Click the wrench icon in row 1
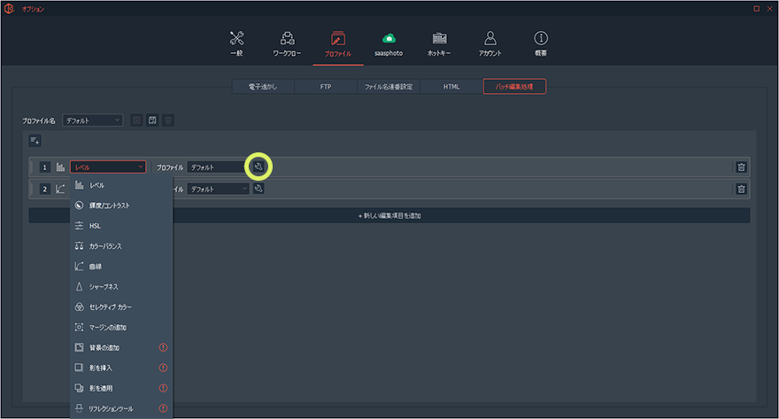 click(258, 167)
